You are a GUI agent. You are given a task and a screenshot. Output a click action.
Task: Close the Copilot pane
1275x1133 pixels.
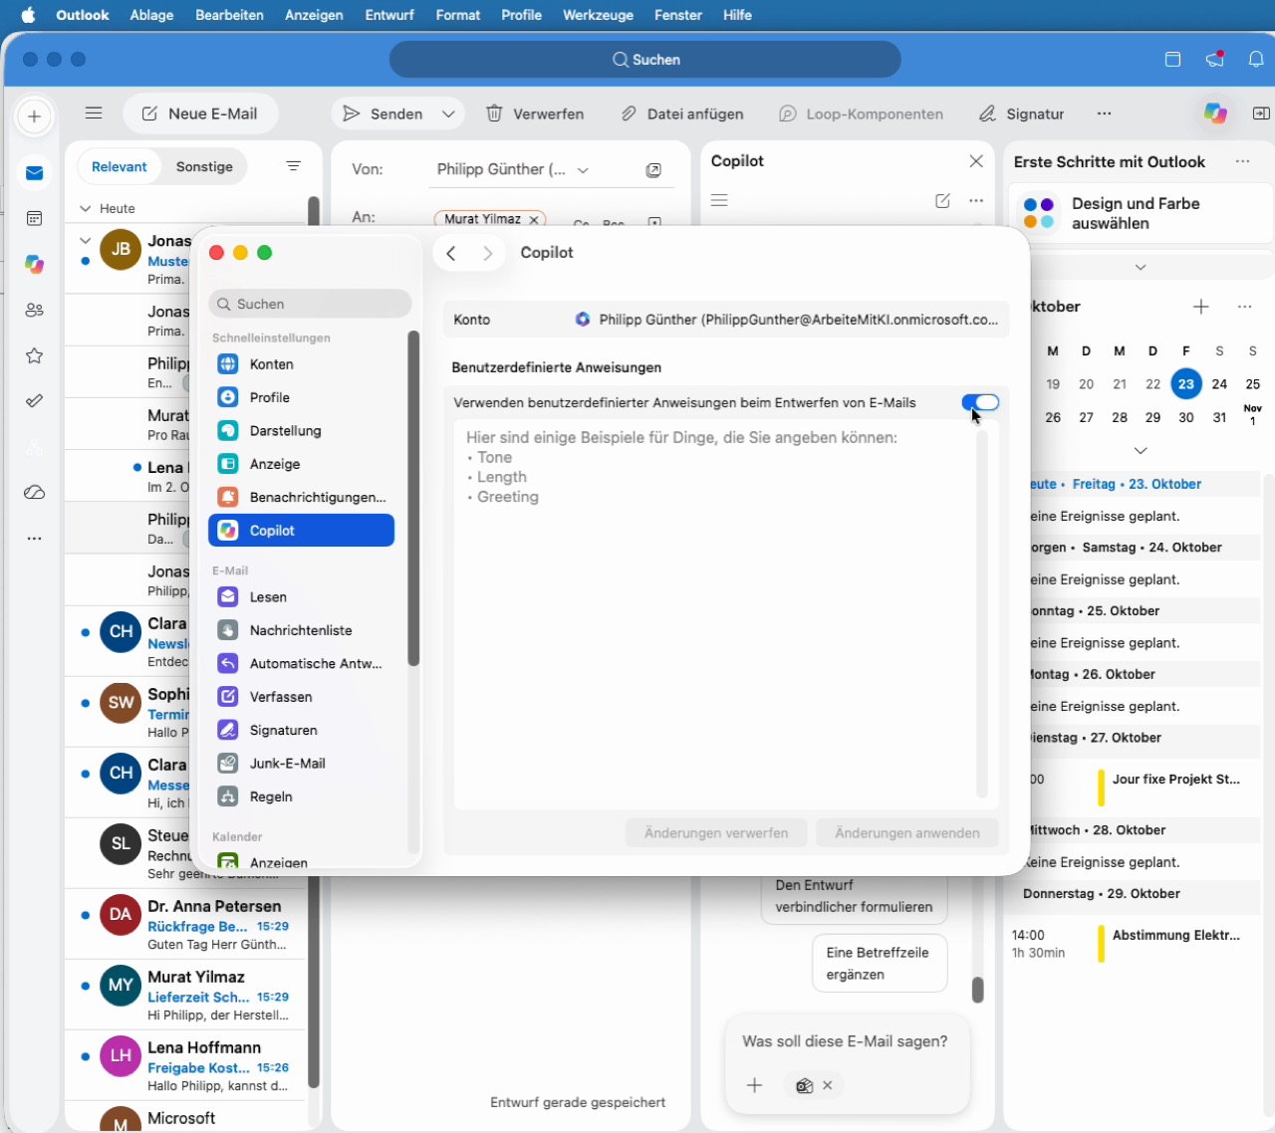976,161
